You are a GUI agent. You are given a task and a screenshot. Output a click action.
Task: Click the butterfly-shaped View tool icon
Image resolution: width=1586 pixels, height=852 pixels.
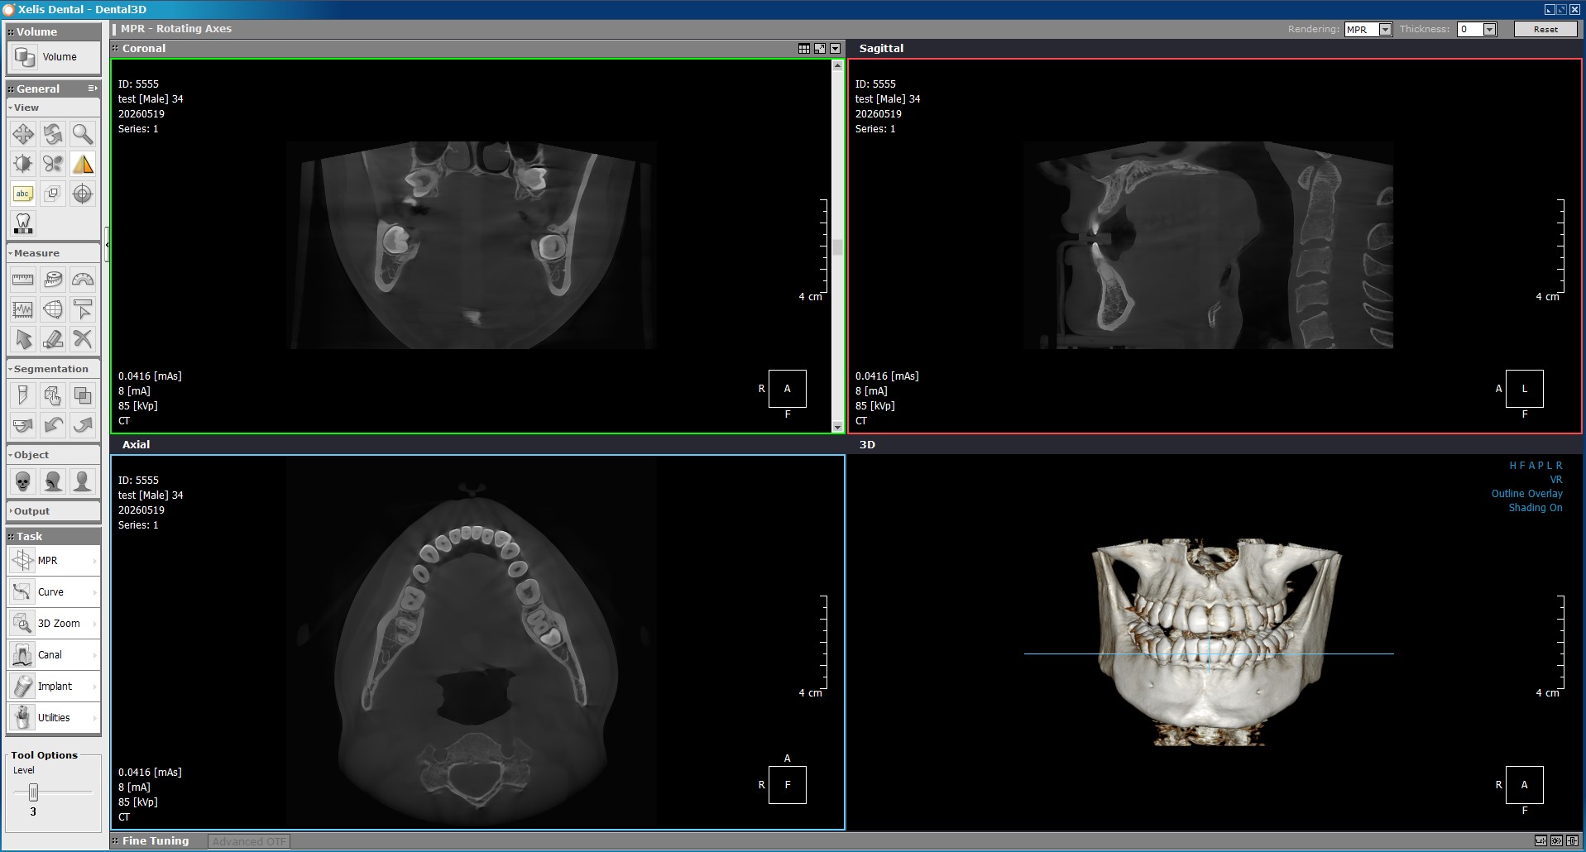[x=53, y=164]
